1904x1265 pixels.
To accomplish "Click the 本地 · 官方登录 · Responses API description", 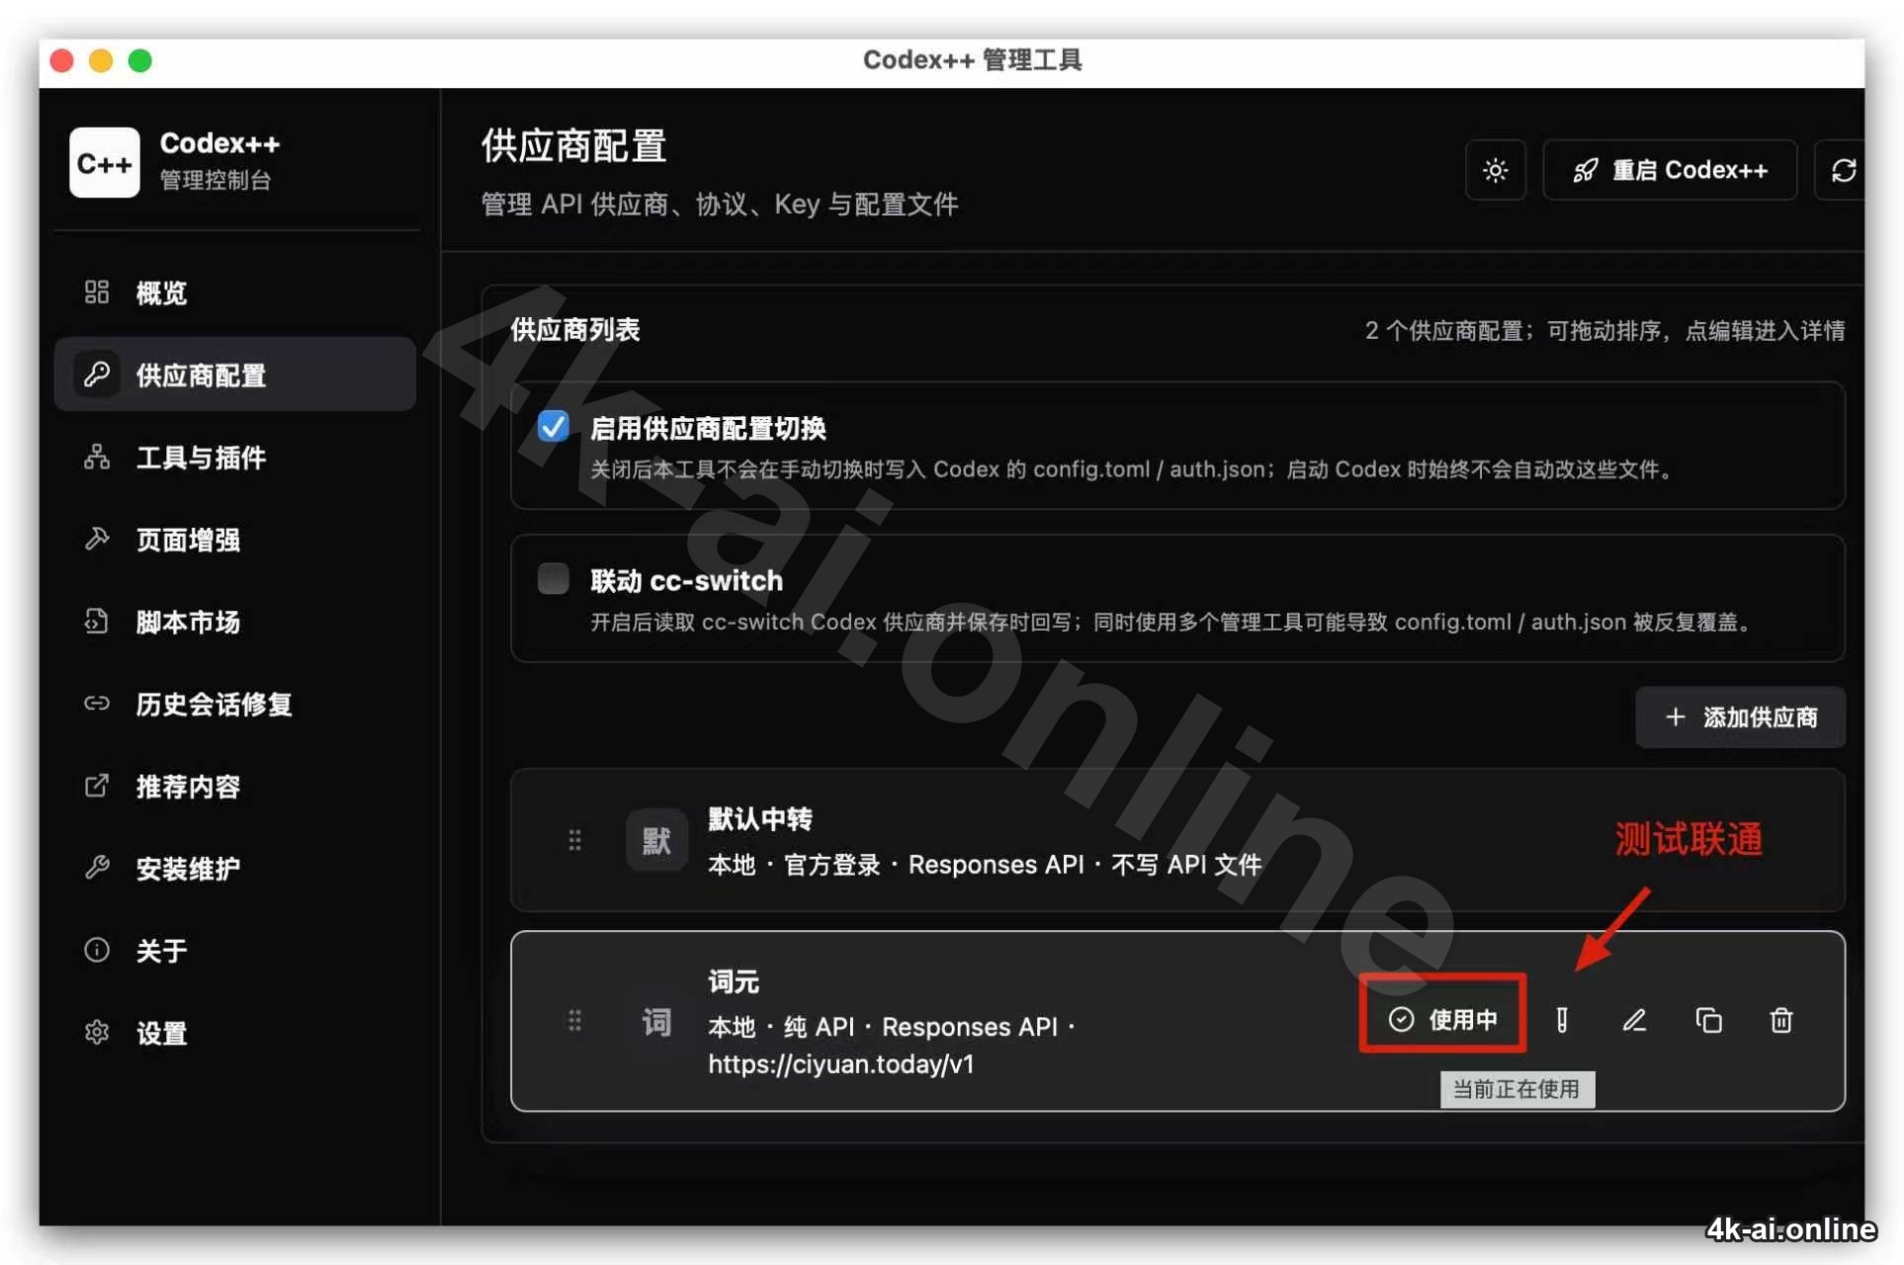I will [985, 865].
